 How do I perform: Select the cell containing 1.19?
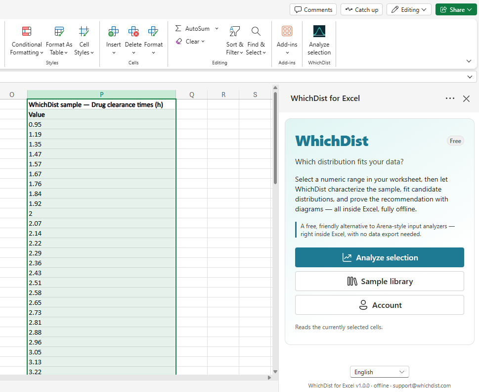101,134
